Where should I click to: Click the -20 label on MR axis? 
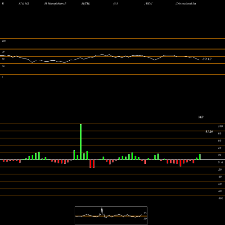[220, 170]
